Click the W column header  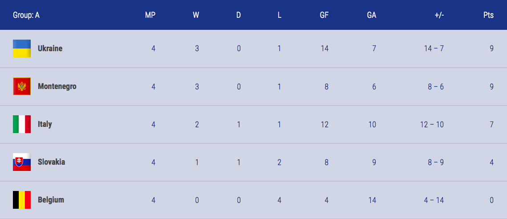(196, 15)
